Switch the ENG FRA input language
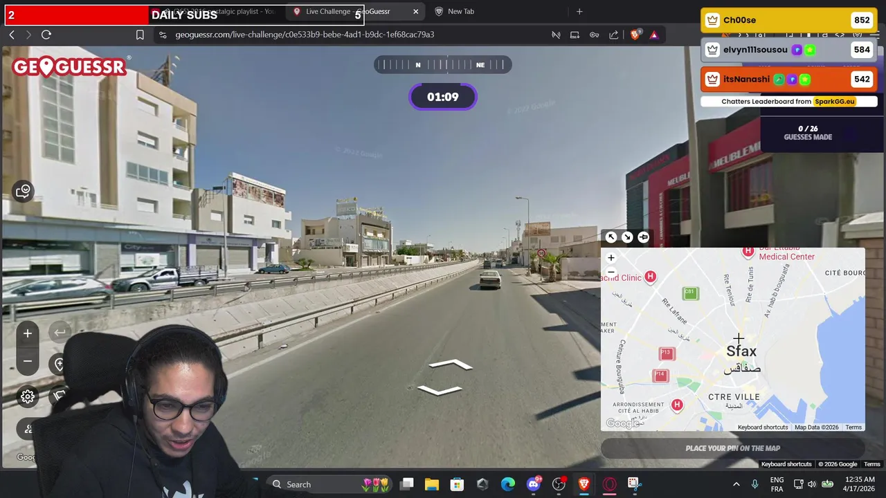 coord(777,484)
